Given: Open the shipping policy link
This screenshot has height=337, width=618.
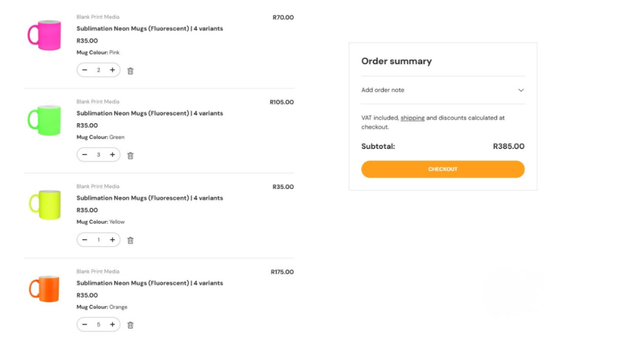Looking at the screenshot, I should tap(412, 118).
